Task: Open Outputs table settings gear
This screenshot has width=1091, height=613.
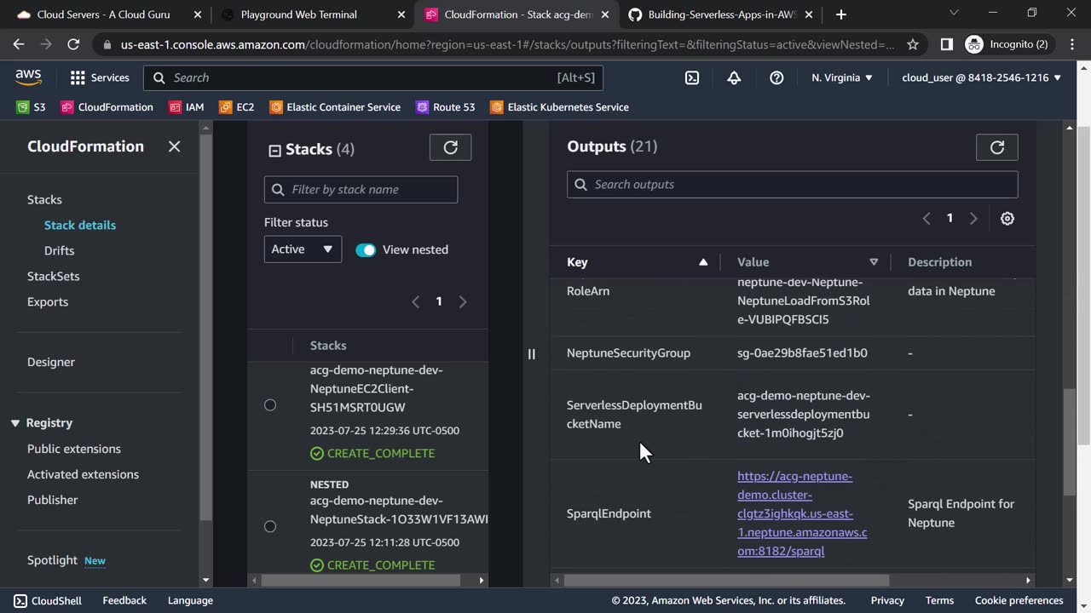Action: (x=1007, y=219)
